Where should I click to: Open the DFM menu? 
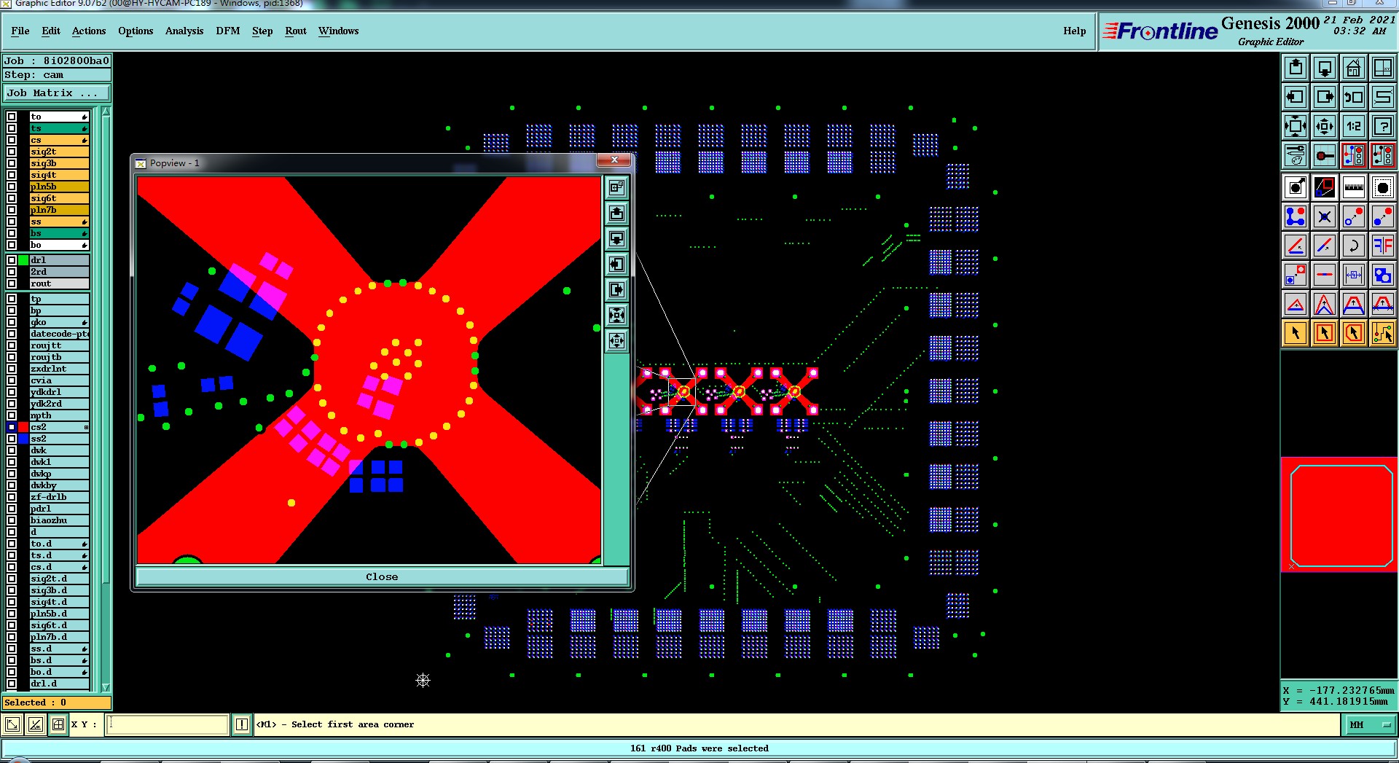[x=228, y=31]
